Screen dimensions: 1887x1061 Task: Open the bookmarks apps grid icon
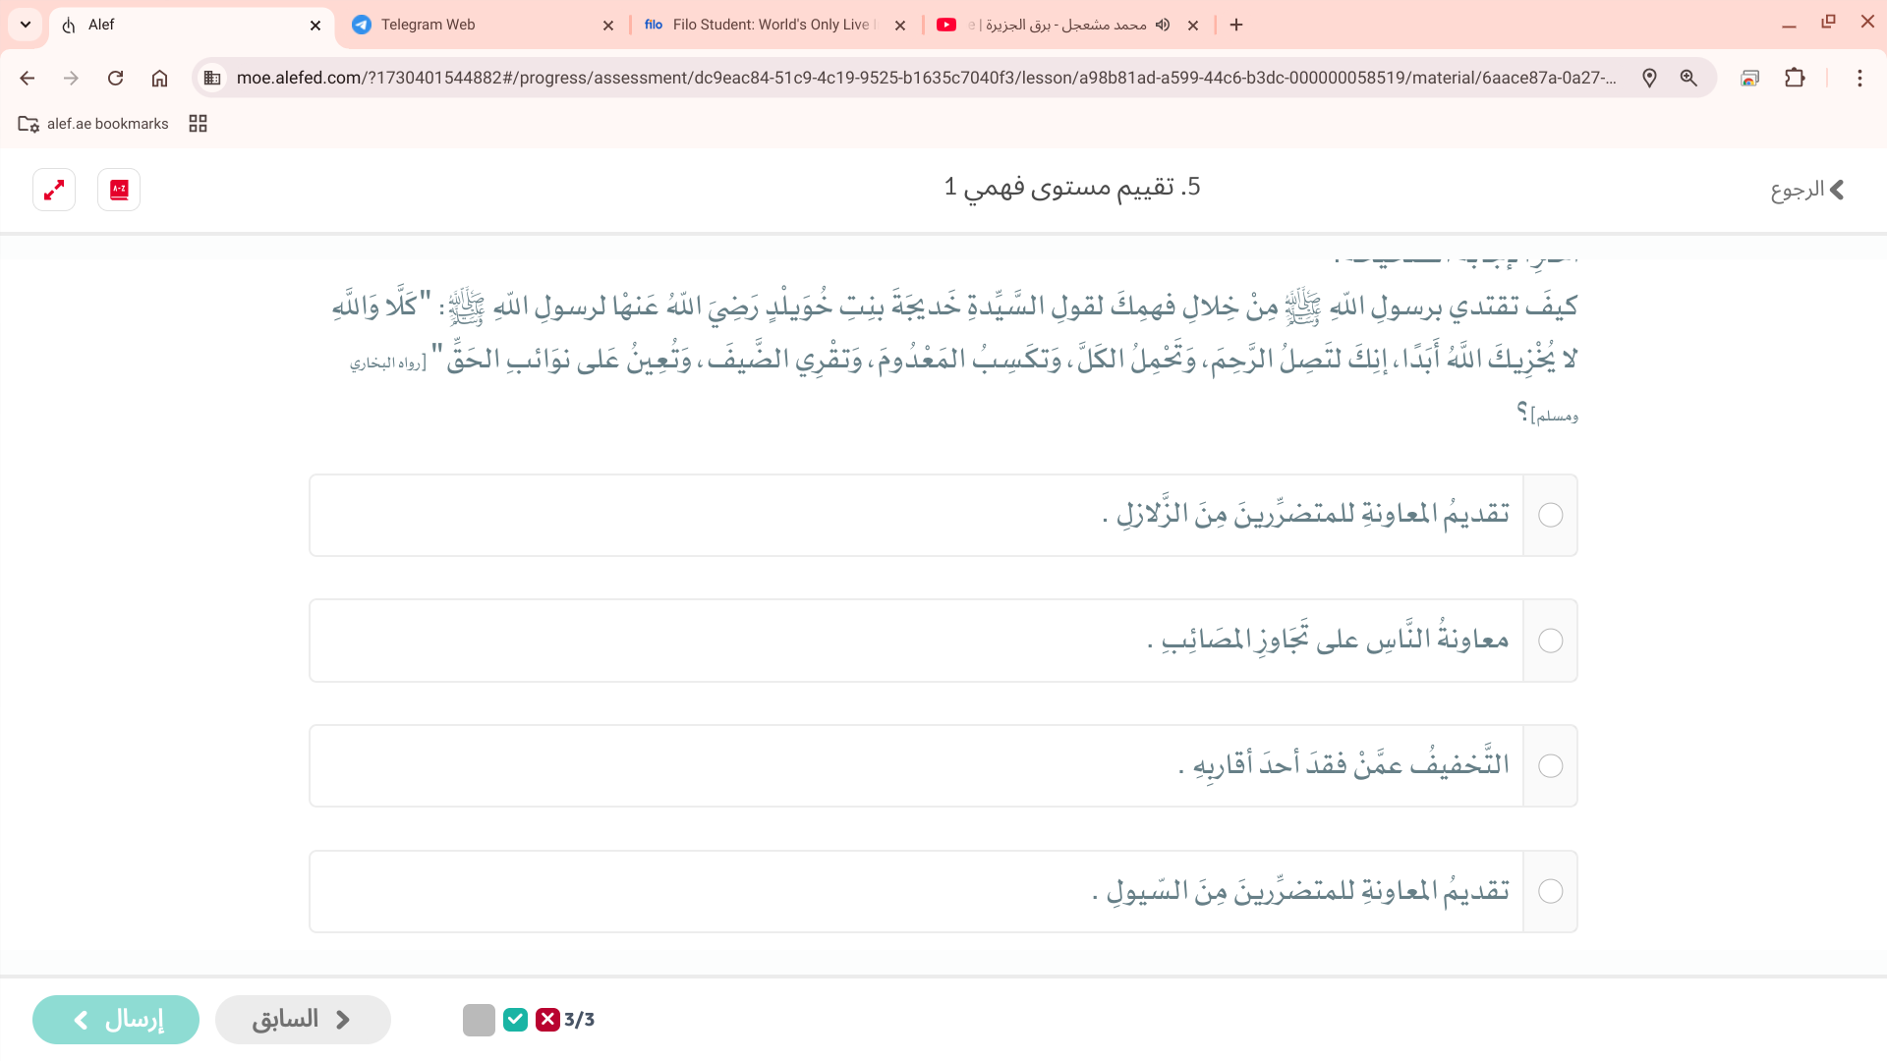click(198, 123)
